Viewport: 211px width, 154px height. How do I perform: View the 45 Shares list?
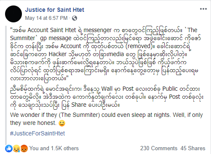(x=193, y=149)
